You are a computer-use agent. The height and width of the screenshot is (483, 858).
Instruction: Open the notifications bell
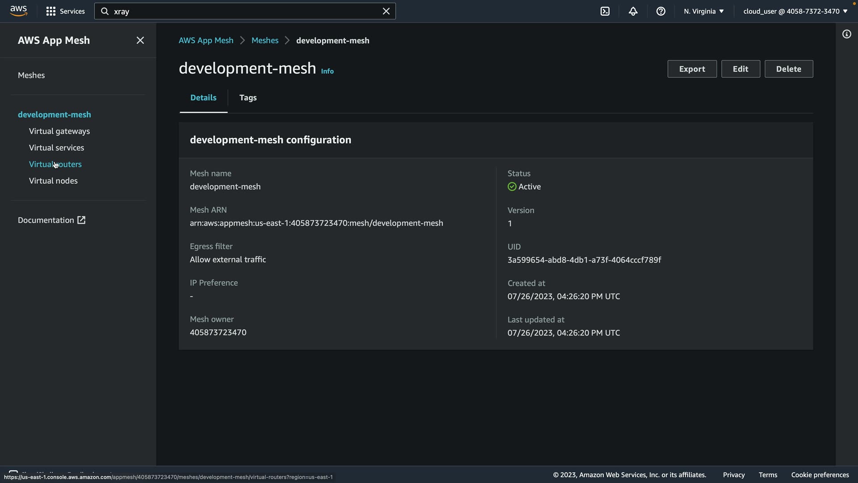click(x=633, y=11)
